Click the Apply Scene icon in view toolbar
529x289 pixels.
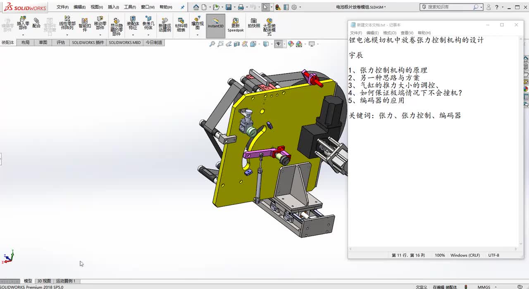tap(299, 44)
